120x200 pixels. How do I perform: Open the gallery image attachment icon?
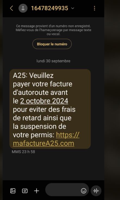(13, 191)
